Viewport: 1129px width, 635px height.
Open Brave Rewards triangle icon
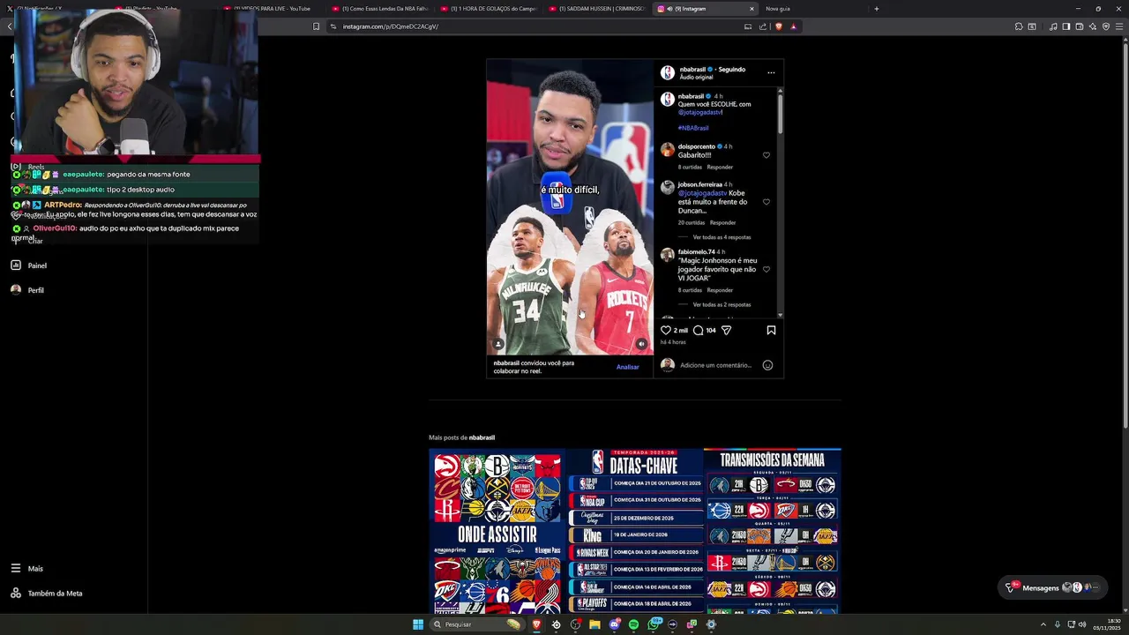[793, 26]
